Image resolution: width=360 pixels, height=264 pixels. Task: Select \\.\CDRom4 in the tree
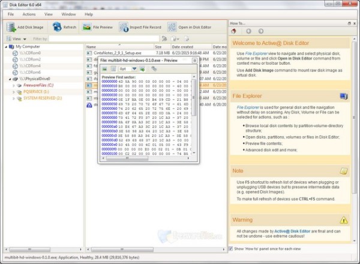(x=30, y=66)
